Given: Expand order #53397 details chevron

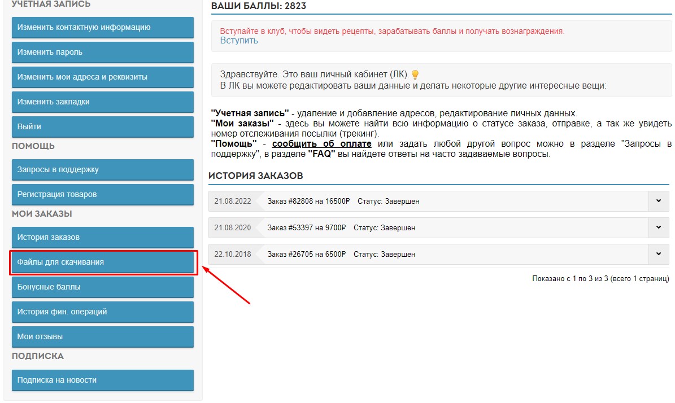Looking at the screenshot, I should point(659,227).
